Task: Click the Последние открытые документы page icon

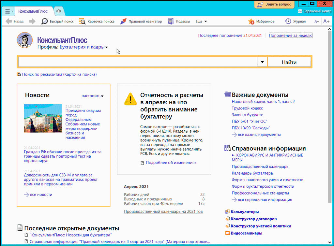Action: [20, 228]
